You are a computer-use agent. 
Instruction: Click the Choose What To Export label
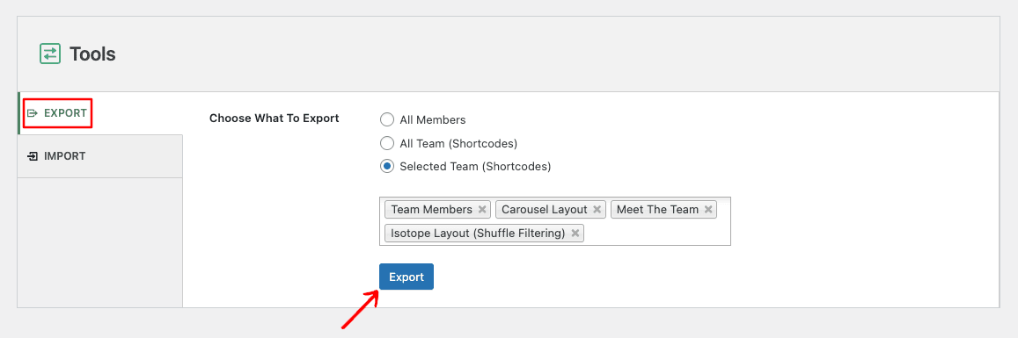tap(274, 119)
